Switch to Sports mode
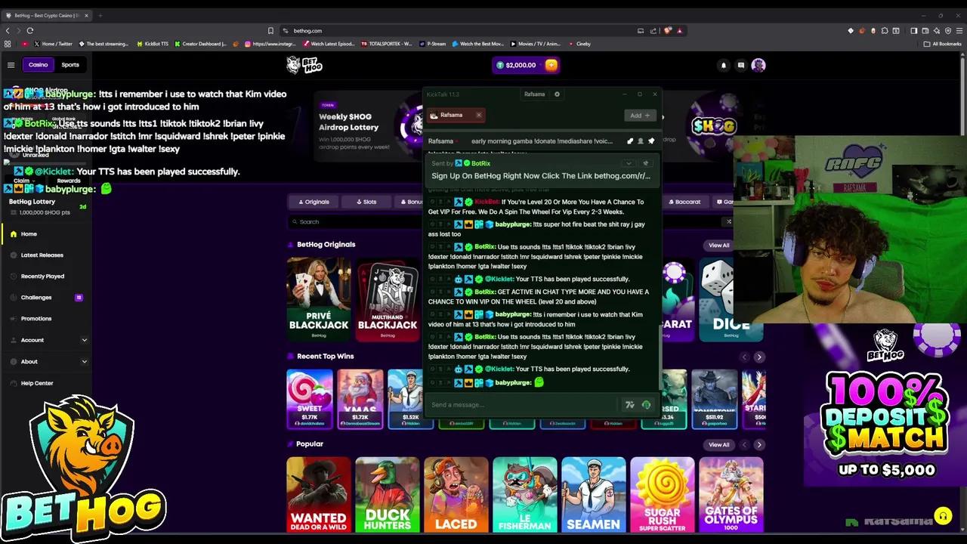Viewport: 967px width, 544px height. point(70,65)
